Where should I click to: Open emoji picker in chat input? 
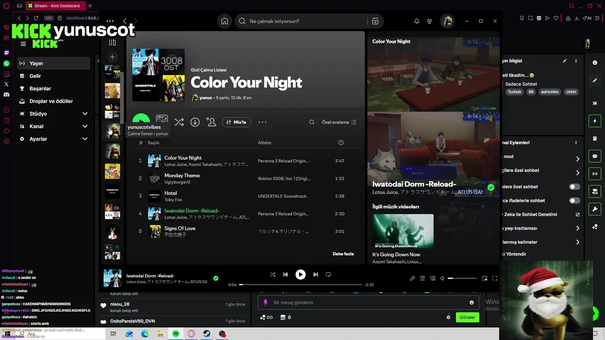[x=472, y=303]
